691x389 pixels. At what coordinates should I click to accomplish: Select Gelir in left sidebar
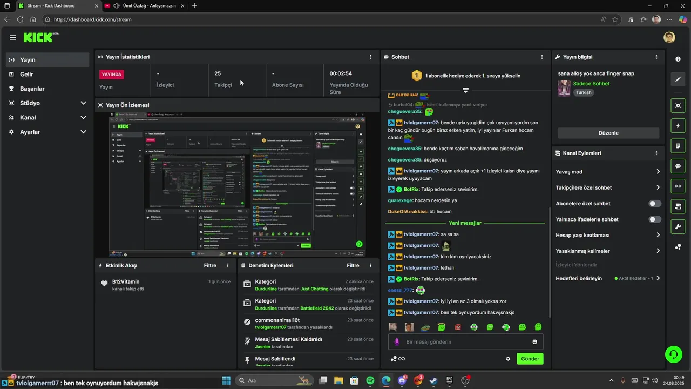(x=48, y=75)
